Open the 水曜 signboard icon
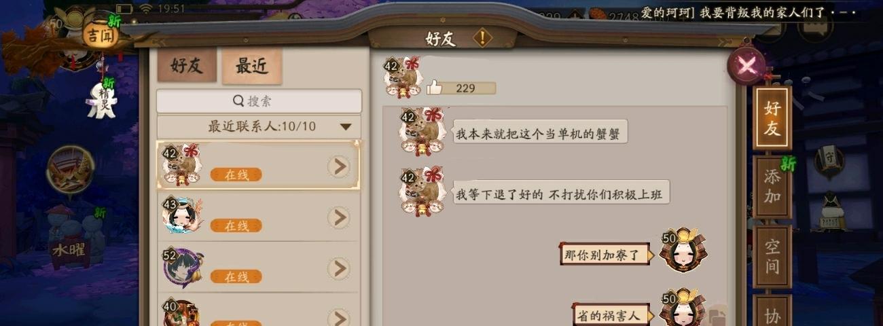The width and height of the screenshot is (883, 326). click(71, 250)
